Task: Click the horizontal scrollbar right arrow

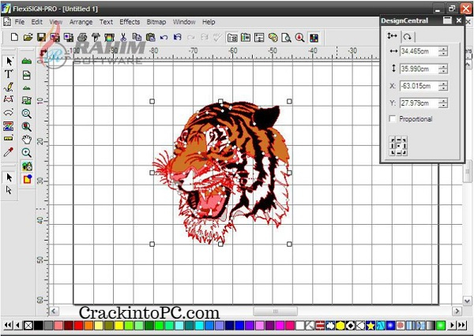Action: pyautogui.click(x=457, y=311)
